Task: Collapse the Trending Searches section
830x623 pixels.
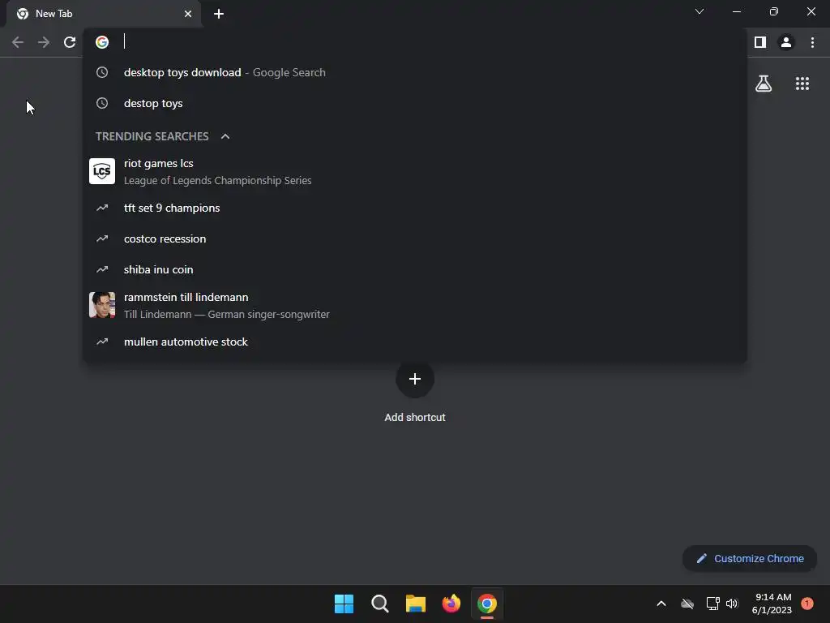Action: 225,136
